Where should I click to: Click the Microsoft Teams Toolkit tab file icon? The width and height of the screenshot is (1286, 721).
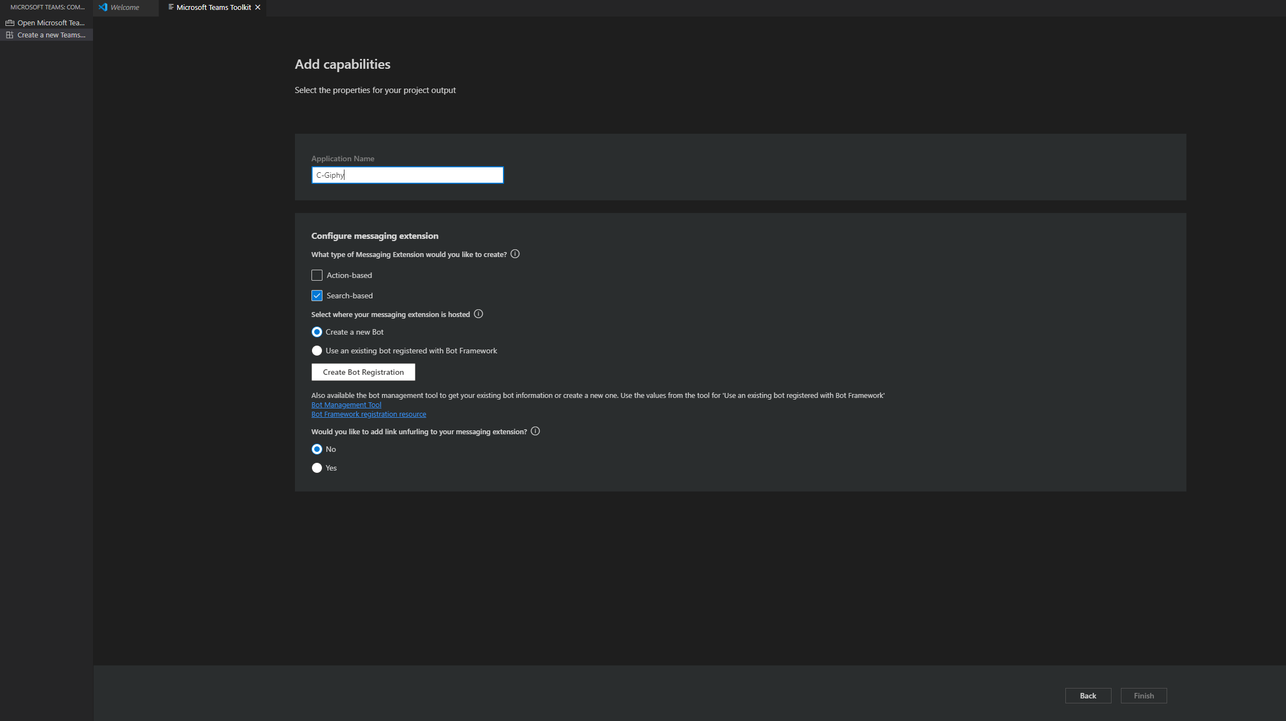171,7
